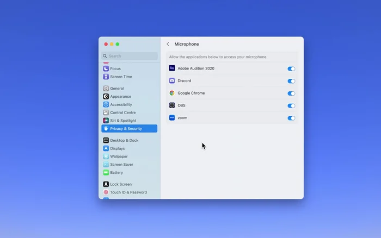Toggle Google Chrome microphone access
The width and height of the screenshot is (381, 238).
(x=291, y=93)
